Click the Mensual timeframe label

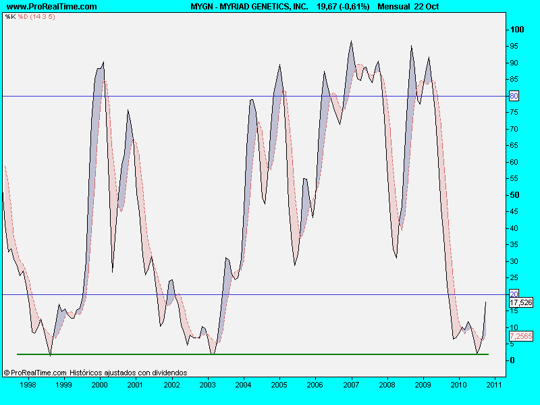(394, 7)
